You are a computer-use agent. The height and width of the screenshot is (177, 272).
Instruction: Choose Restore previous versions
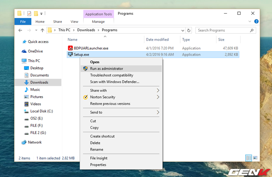[x=121, y=104]
